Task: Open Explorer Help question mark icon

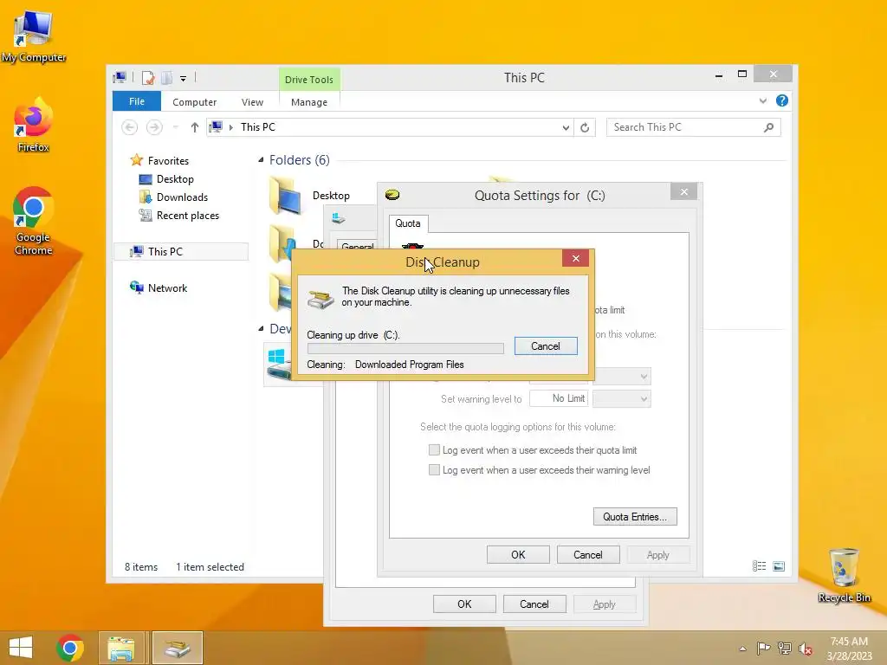Action: click(x=782, y=100)
